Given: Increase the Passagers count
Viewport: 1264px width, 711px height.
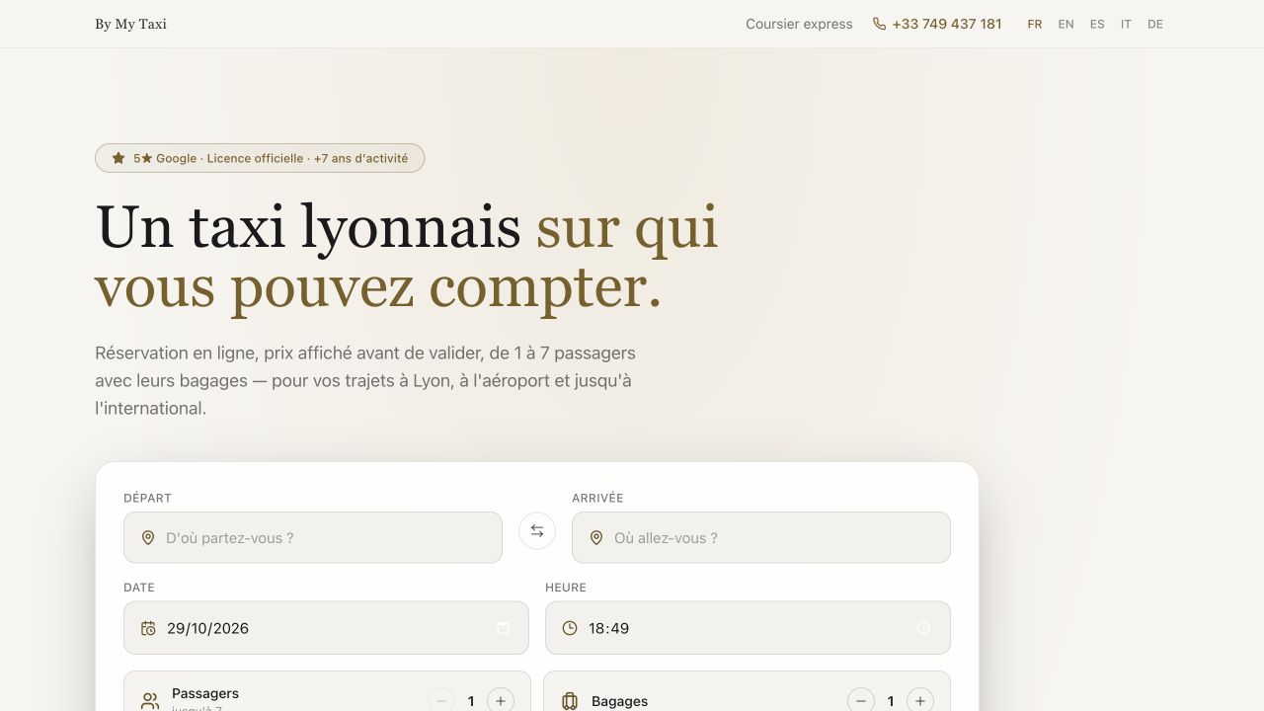Looking at the screenshot, I should click(x=501, y=701).
